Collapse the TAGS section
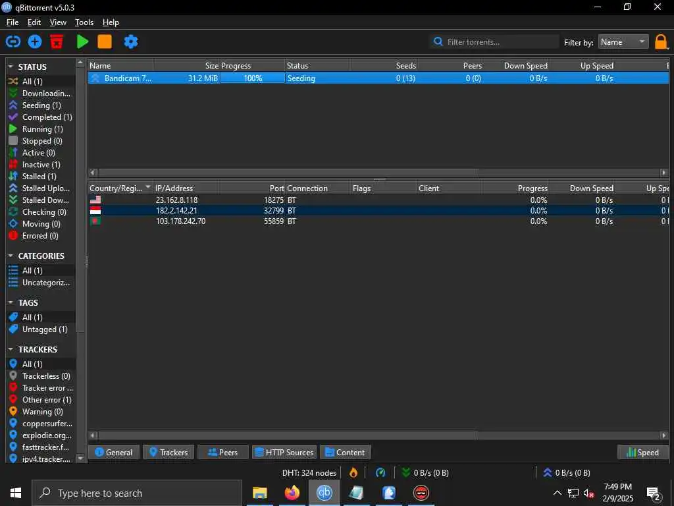 click(11, 302)
